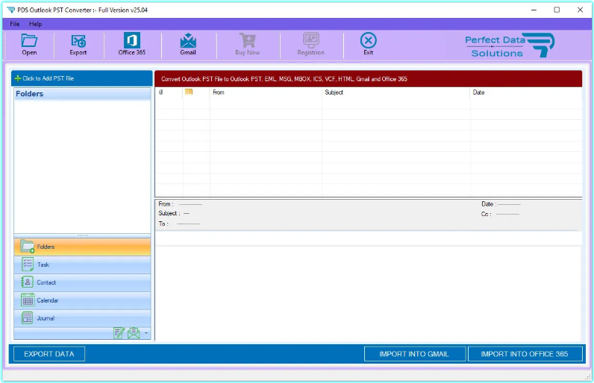Open the Buy Now cart icon

[x=247, y=45]
